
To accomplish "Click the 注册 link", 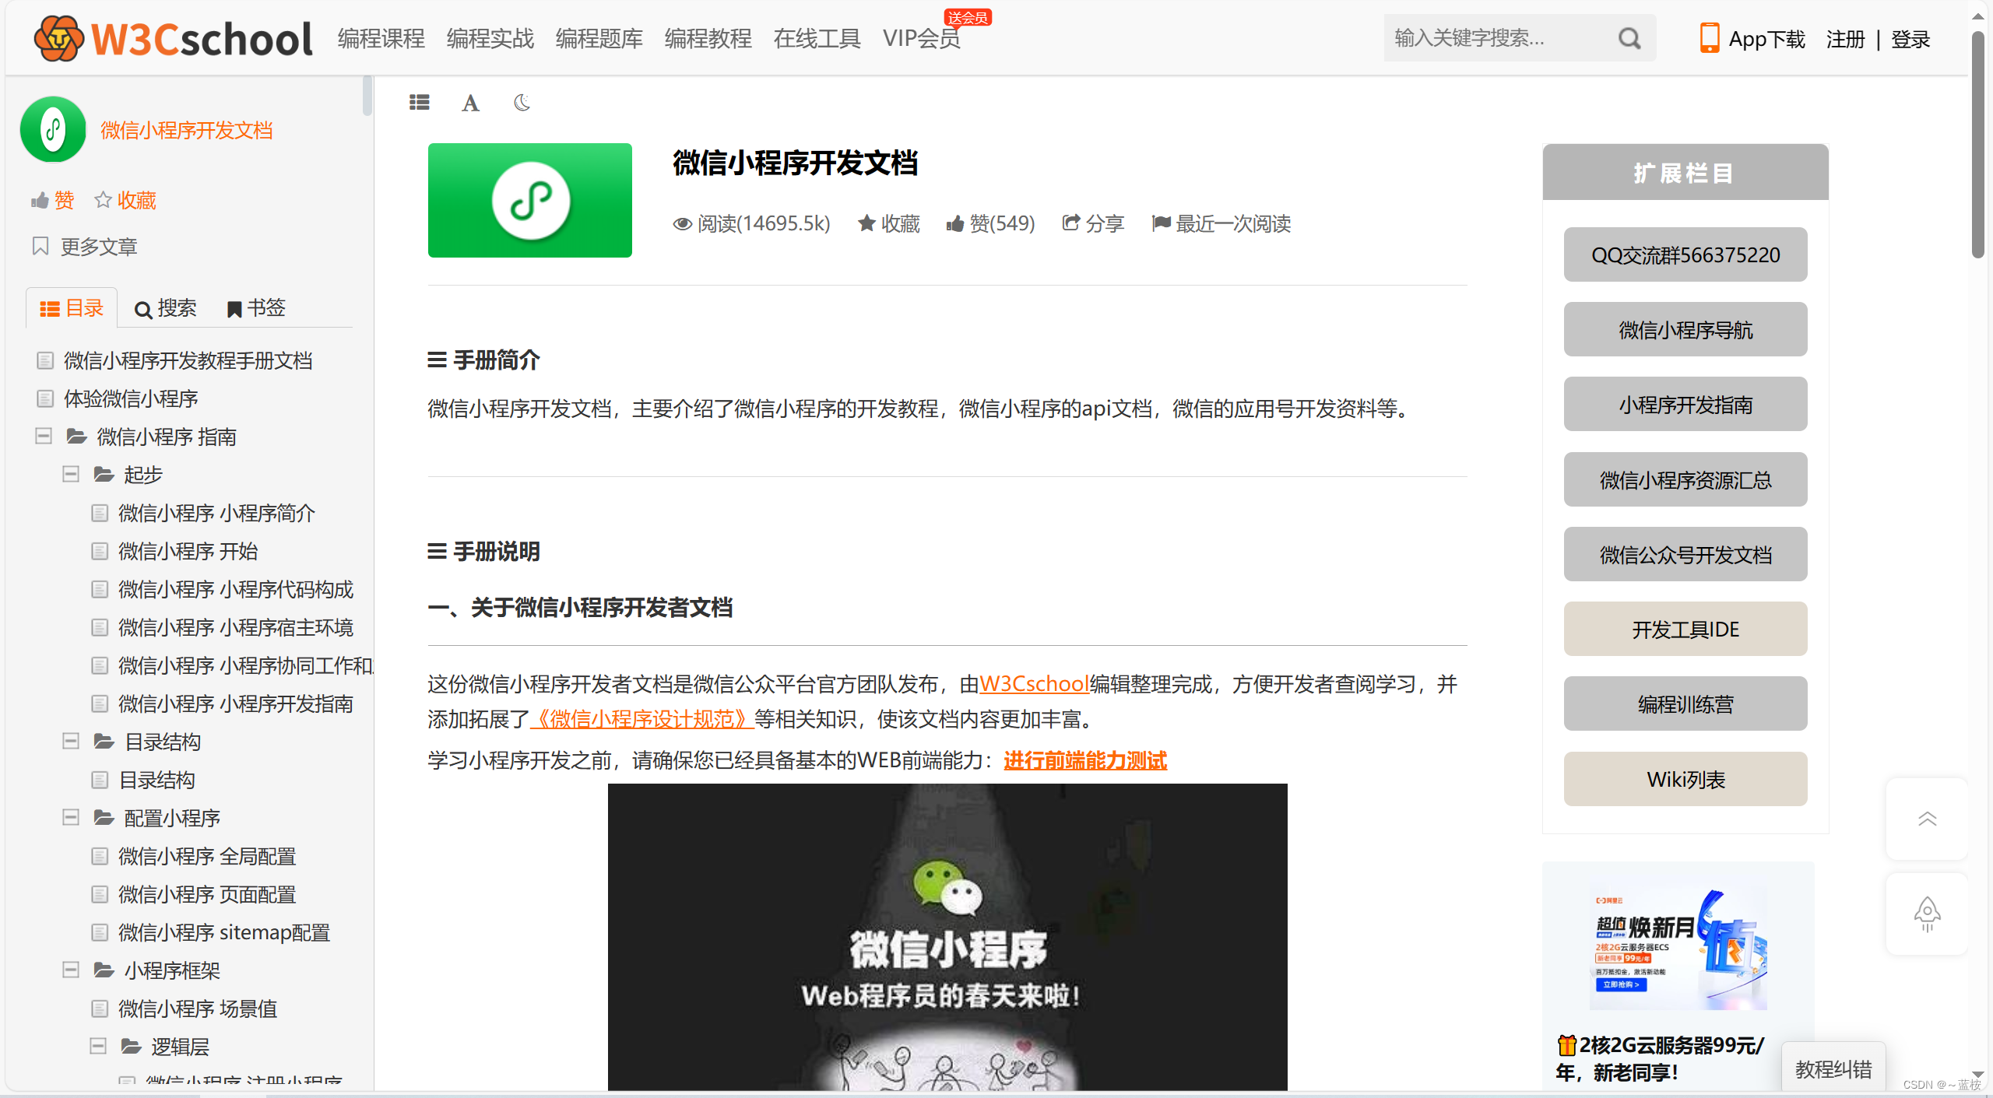I will tap(1846, 39).
